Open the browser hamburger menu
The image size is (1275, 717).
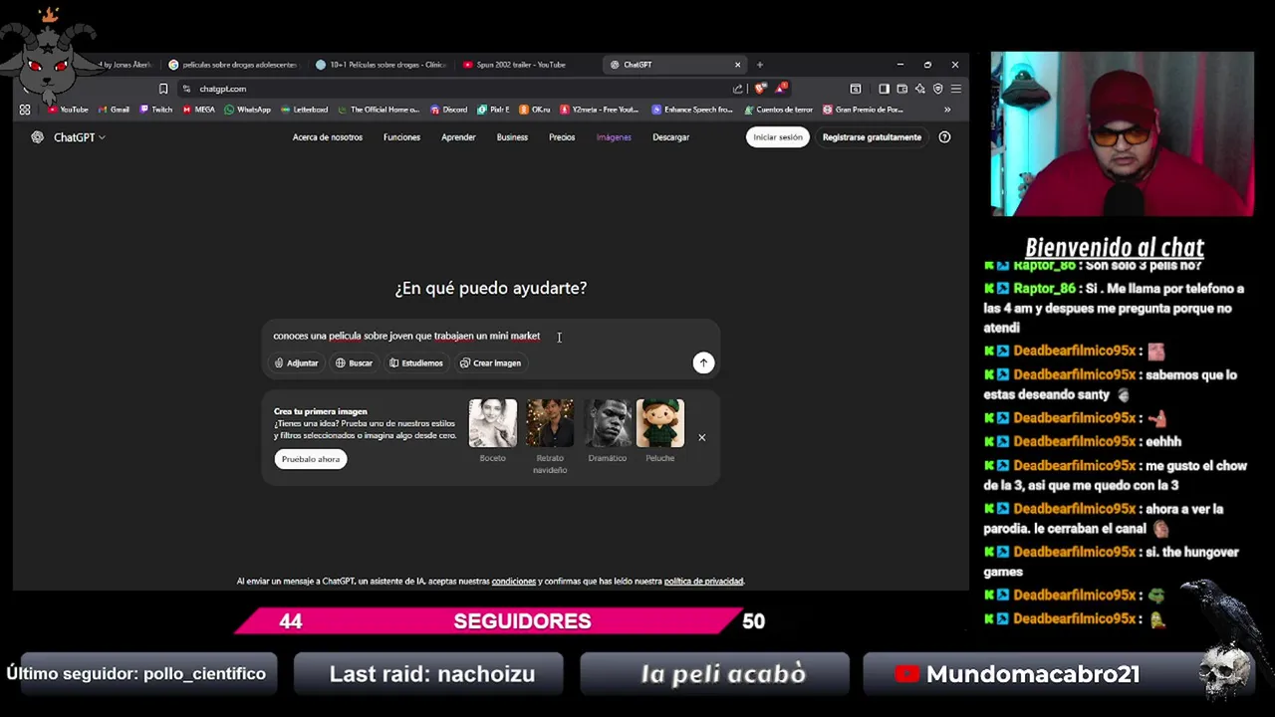(x=956, y=89)
